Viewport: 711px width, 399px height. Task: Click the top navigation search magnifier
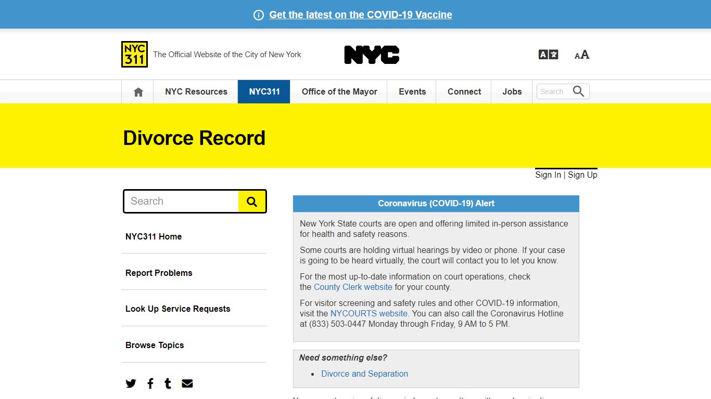(x=579, y=91)
